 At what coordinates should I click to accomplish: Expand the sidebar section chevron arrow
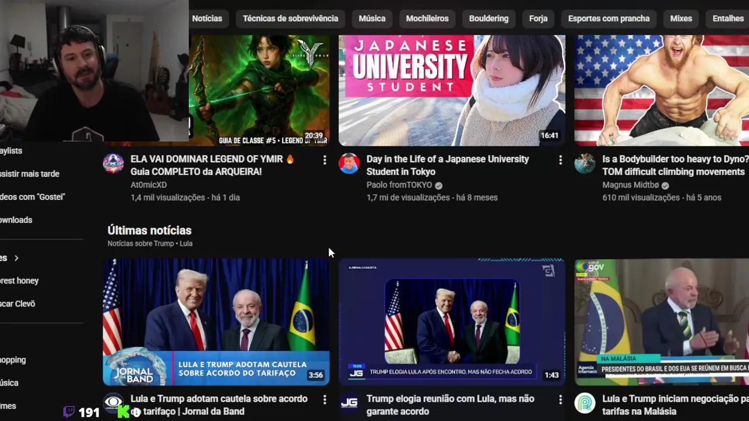click(16, 258)
